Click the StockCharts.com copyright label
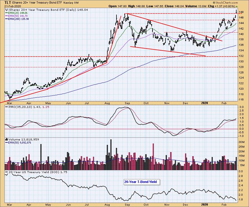Screen dimensions: 249x207 point(225,2)
